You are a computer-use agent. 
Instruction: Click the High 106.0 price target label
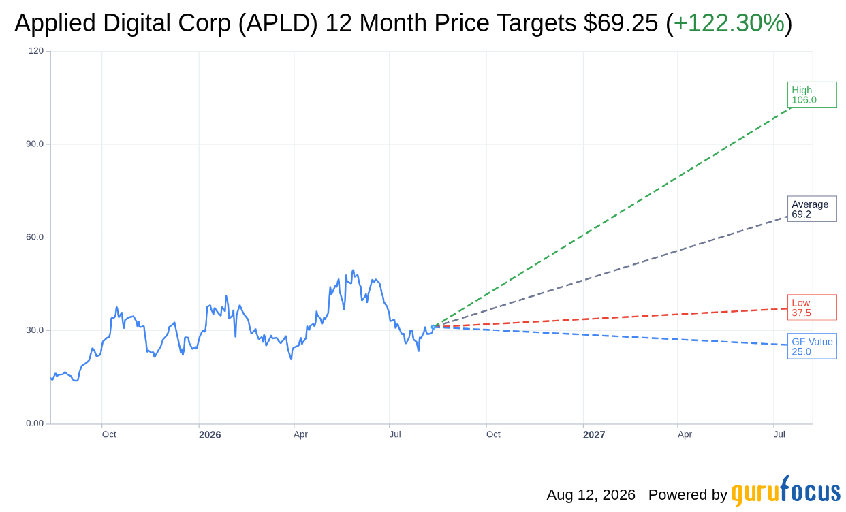tap(812, 95)
